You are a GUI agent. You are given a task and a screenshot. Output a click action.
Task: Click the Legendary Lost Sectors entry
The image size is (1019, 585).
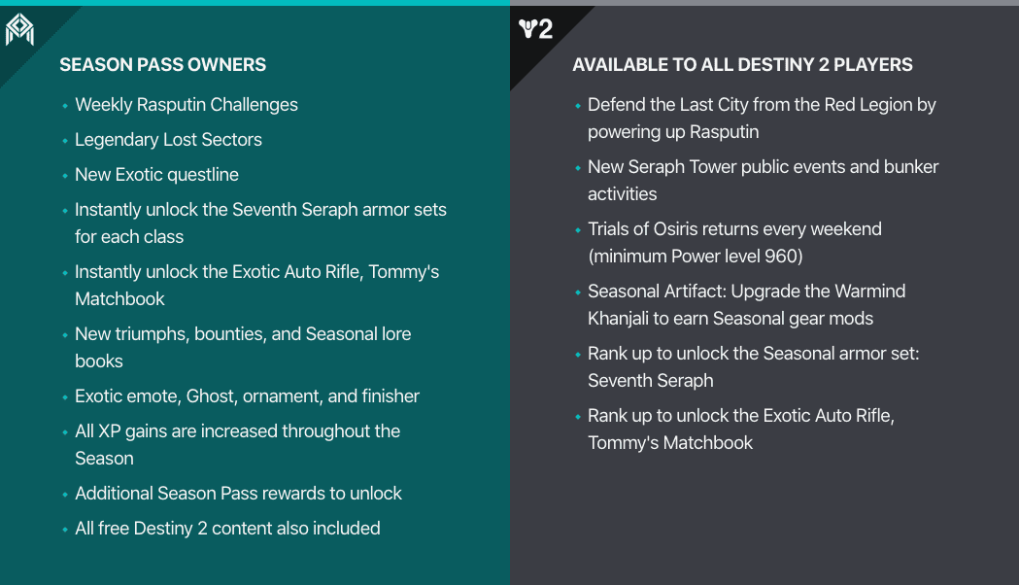click(168, 140)
